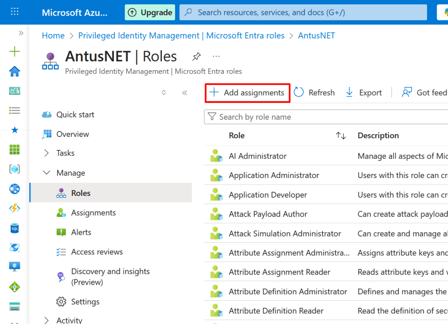Expand the left portal sidebar
Viewport: 448px width, 324px height.
(x=21, y=33)
